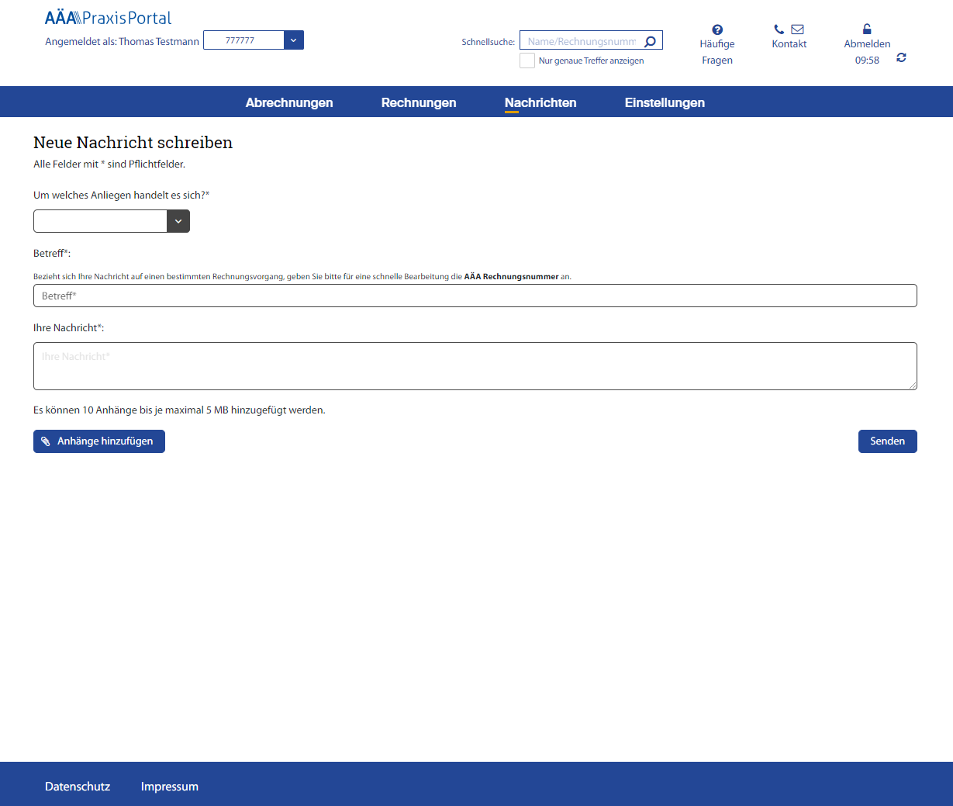Click the phone icon above Kontakt

click(779, 29)
